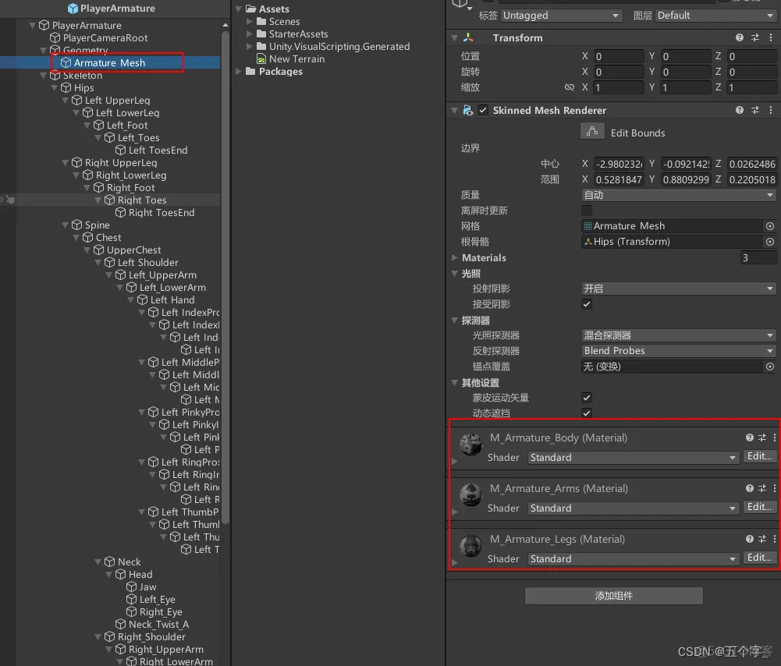Click Edit button for M_Armature_Body
This screenshot has height=666, width=781.
point(760,456)
